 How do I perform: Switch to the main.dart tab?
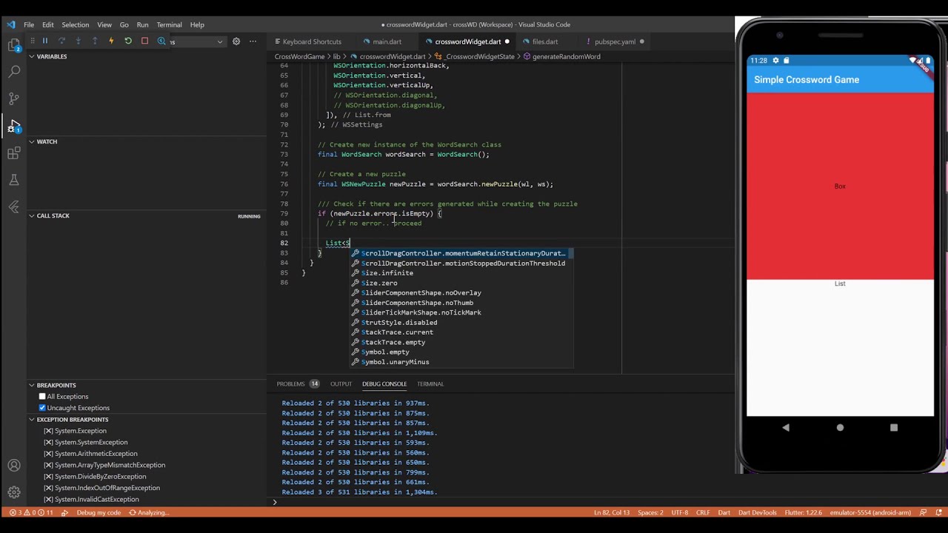387,41
